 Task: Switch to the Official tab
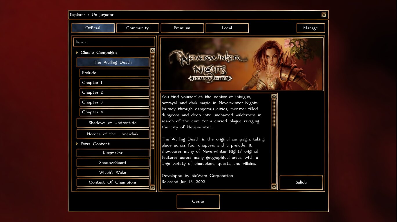pyautogui.click(x=93, y=28)
